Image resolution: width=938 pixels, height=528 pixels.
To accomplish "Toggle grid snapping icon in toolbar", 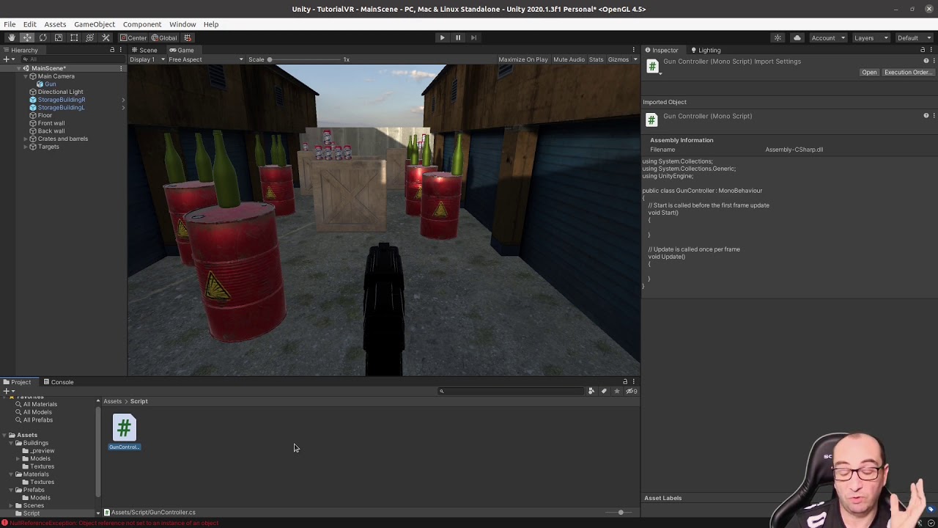I will point(188,37).
